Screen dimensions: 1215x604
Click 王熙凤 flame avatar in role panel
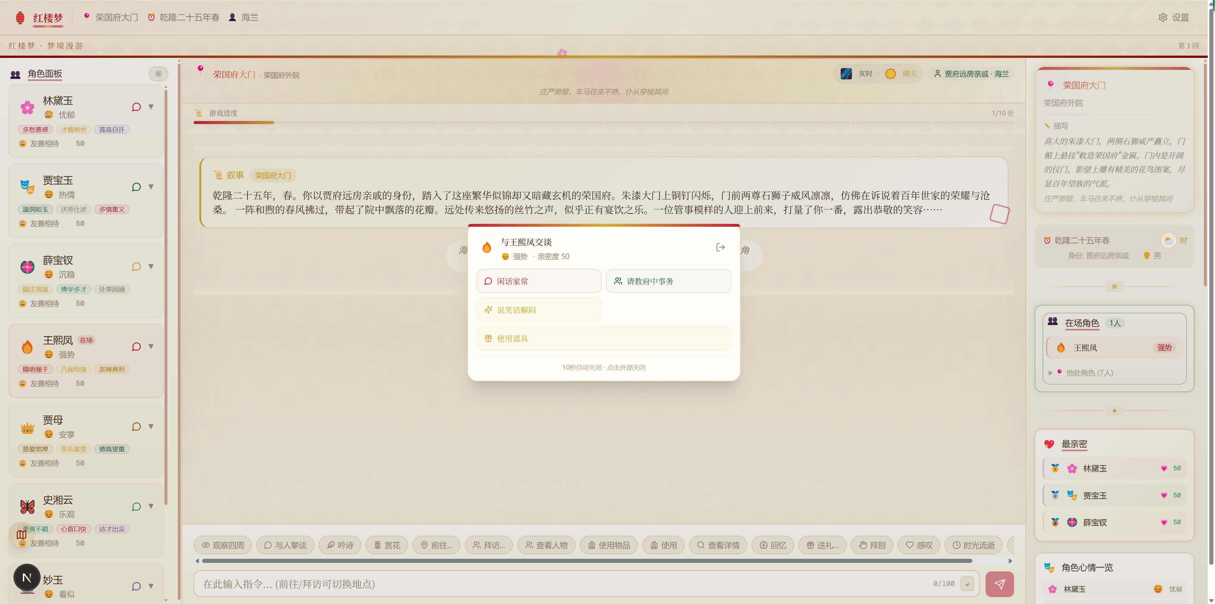(27, 347)
